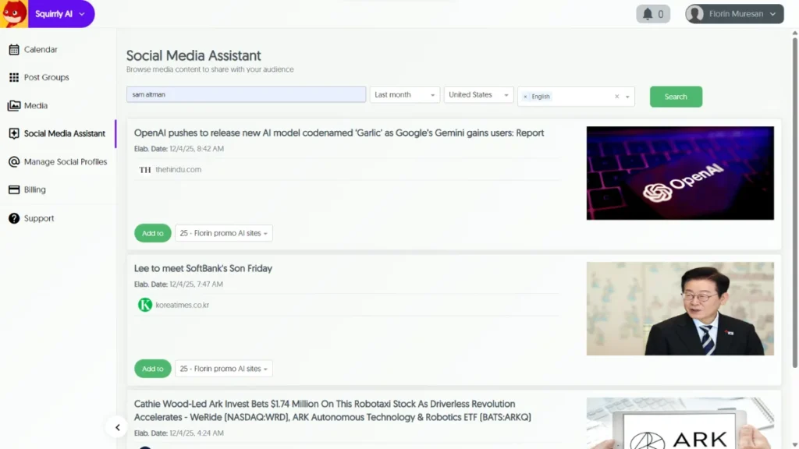
Task: Open the Florin Muresan account menu
Action: [x=734, y=14]
